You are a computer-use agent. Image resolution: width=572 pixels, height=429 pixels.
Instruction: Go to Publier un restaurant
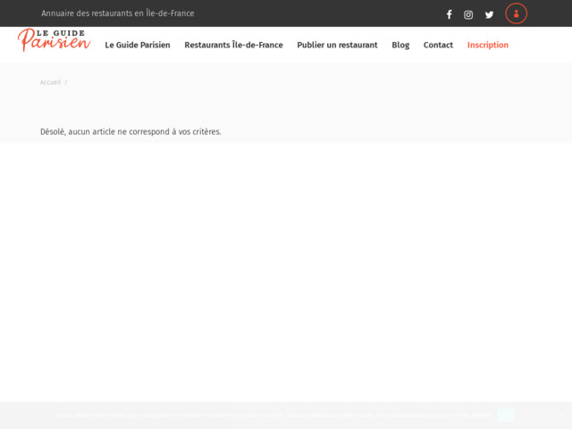337,45
